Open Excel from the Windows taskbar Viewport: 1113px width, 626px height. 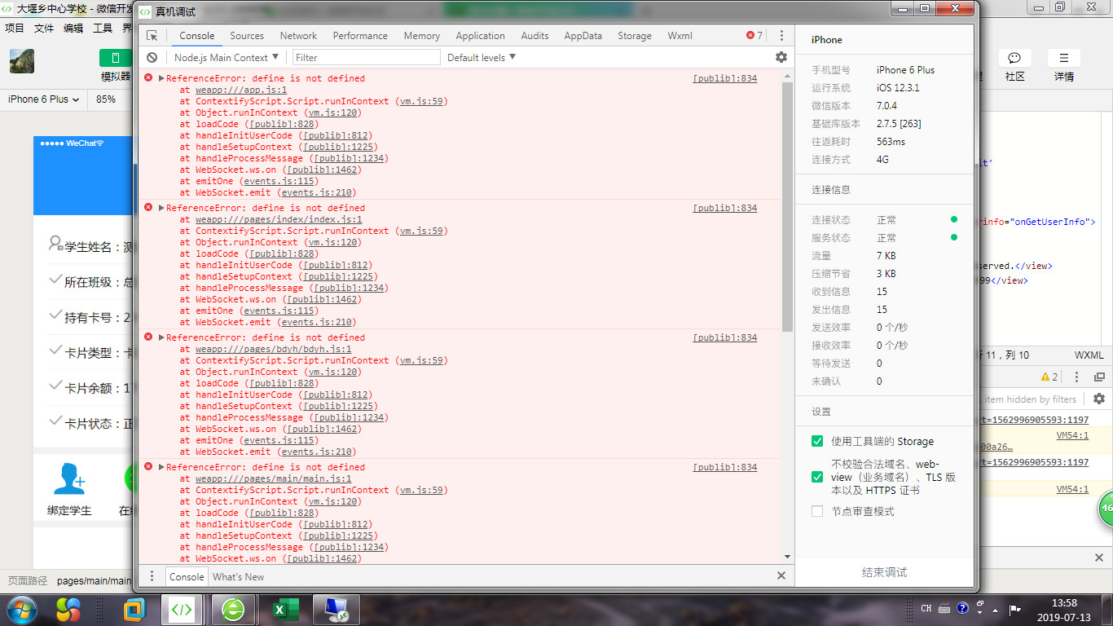284,609
